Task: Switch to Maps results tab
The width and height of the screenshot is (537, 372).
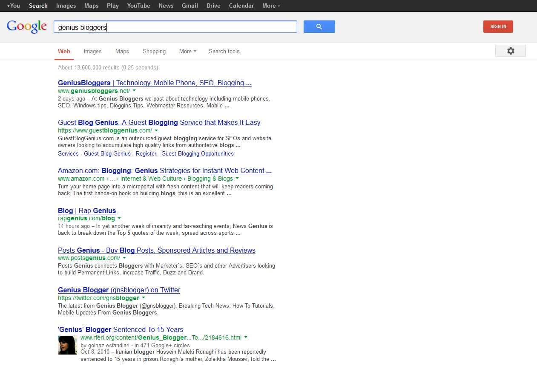Action: click(x=122, y=51)
